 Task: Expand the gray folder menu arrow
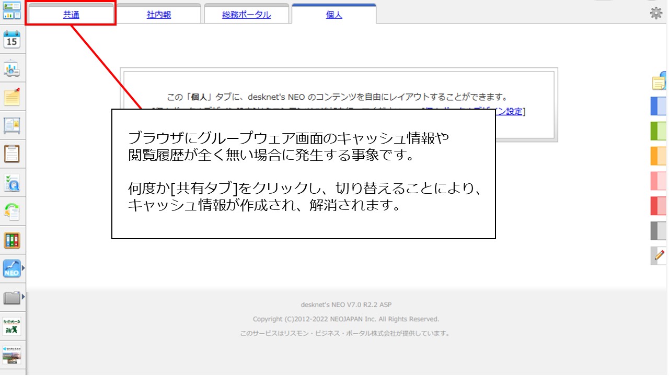[23, 297]
